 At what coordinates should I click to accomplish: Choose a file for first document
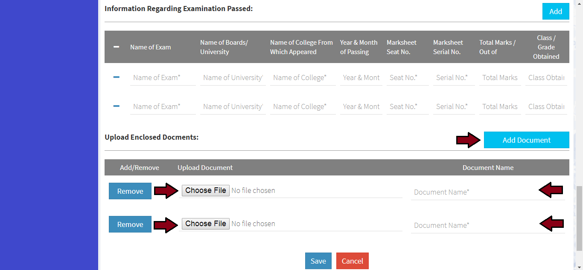(206, 190)
